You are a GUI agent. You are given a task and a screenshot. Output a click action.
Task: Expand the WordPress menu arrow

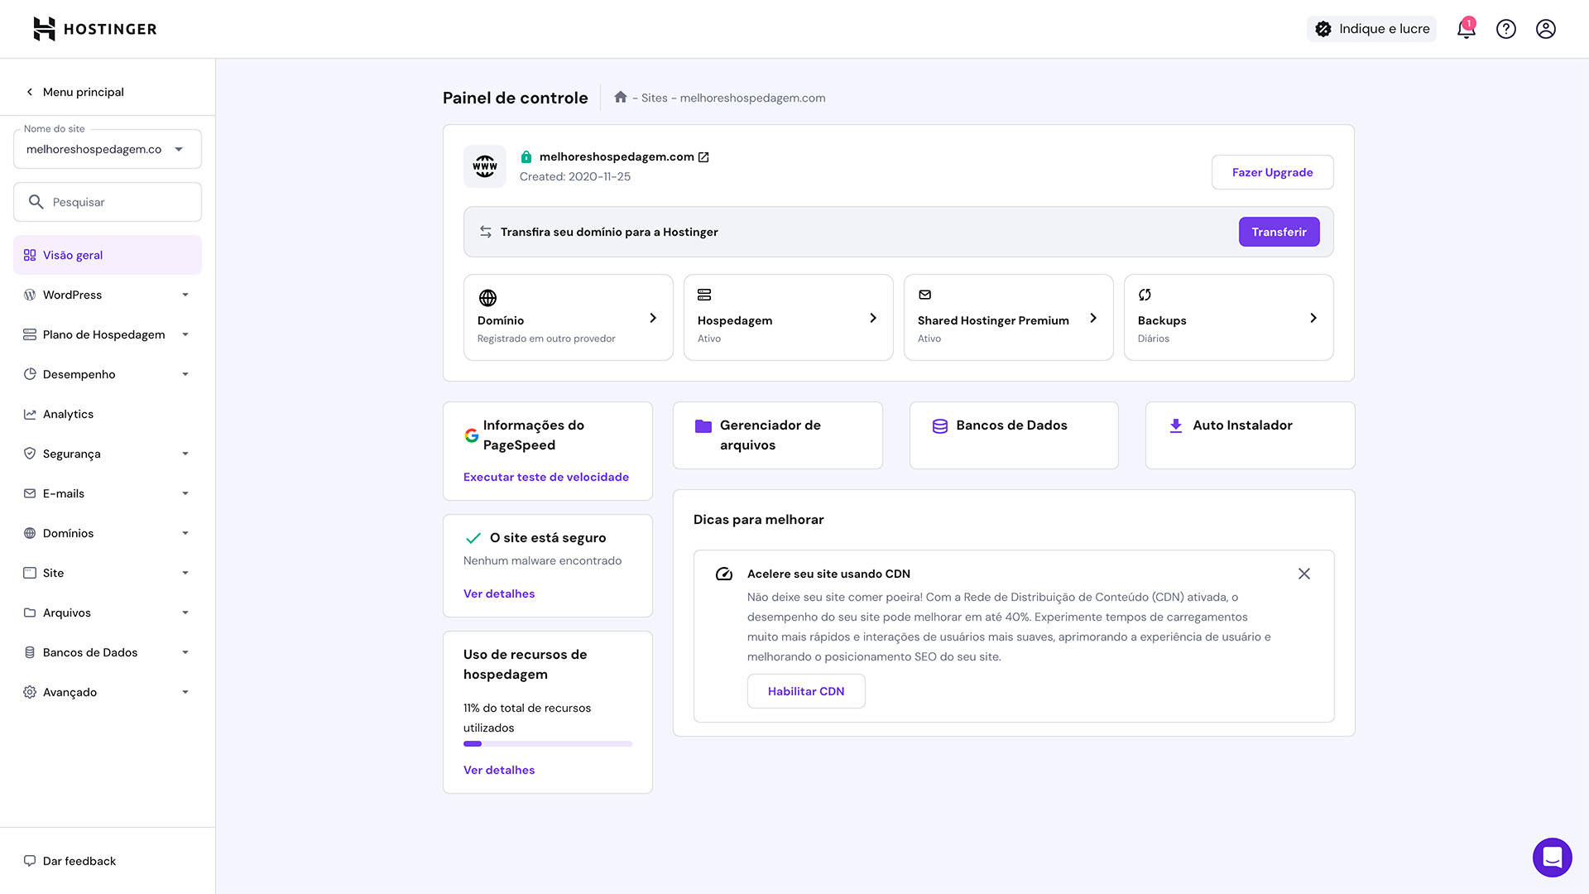[185, 295]
